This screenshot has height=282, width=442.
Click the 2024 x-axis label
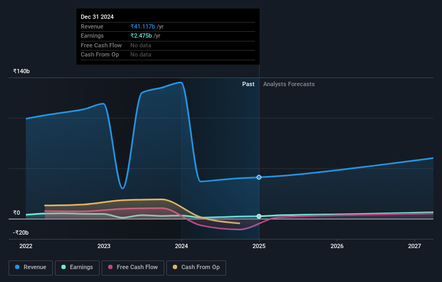[x=181, y=246]
